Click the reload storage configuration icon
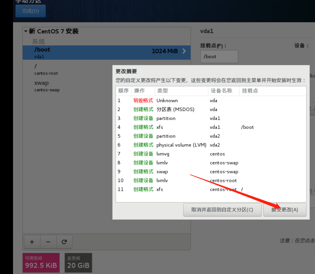The height and width of the screenshot is (274, 315). [64, 242]
